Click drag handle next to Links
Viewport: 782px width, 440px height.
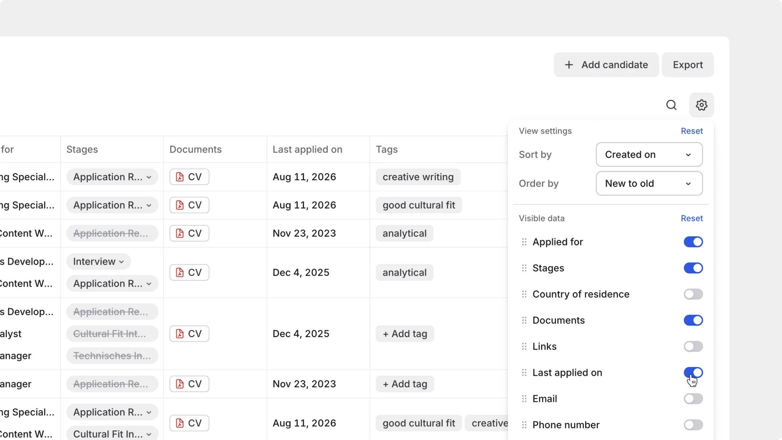524,346
